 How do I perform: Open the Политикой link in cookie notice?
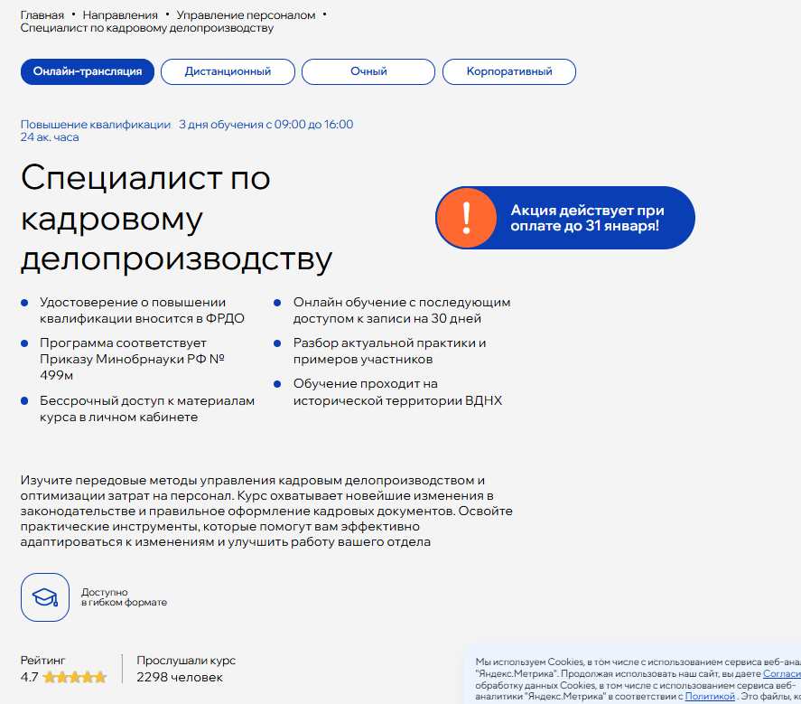[x=710, y=696]
